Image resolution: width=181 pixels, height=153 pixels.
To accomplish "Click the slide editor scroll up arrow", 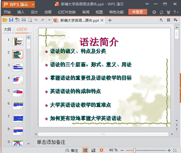I will 177,27.
